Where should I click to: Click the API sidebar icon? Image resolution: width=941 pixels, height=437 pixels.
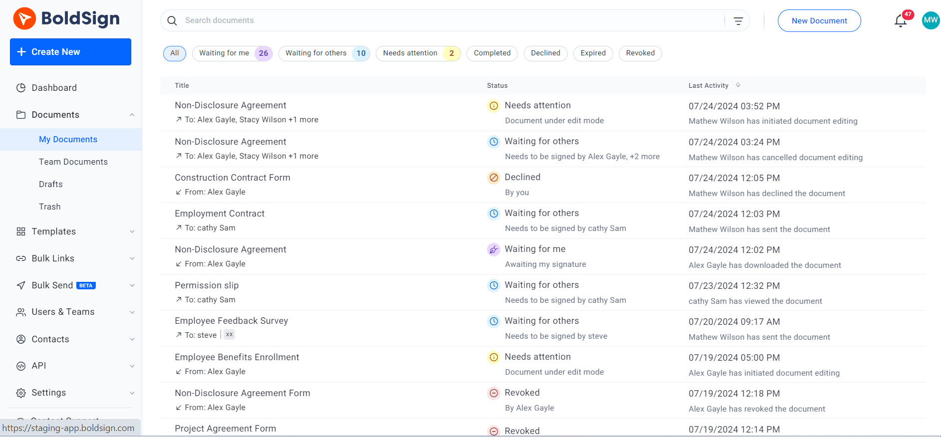(x=21, y=366)
